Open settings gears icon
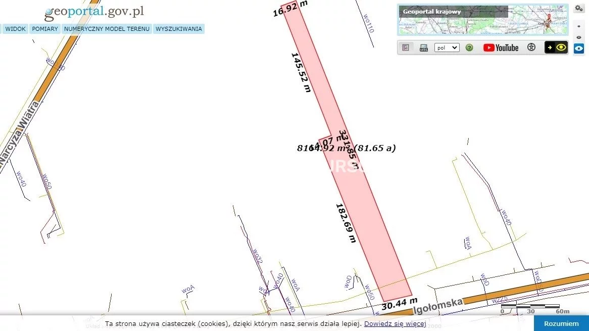 (x=579, y=8)
